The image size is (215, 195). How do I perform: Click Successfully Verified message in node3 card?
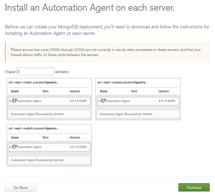point(49,160)
